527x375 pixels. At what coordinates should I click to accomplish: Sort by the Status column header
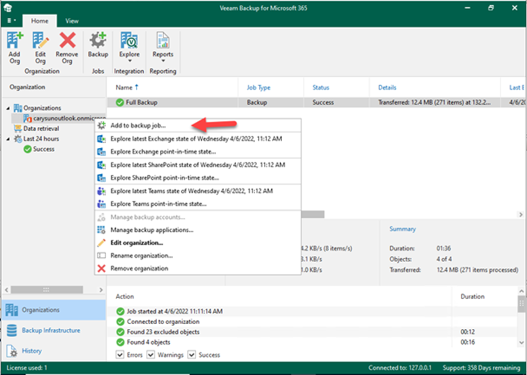pos(321,88)
